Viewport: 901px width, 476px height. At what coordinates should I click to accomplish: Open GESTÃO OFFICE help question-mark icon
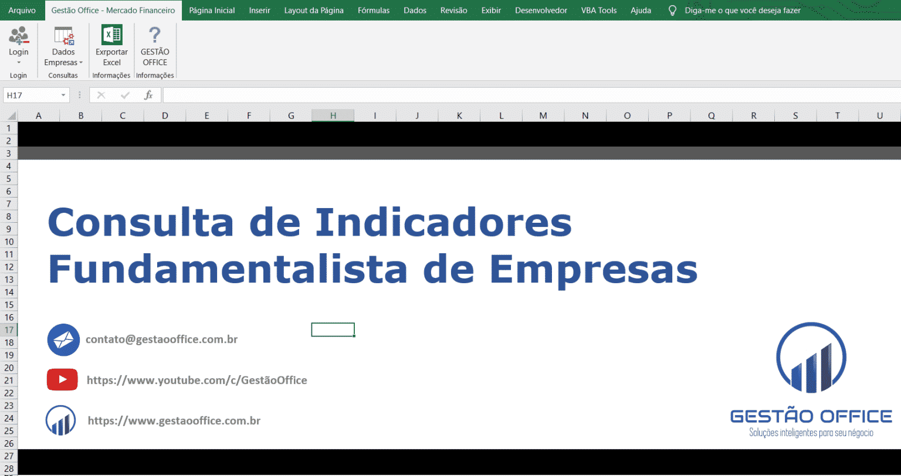point(155,36)
